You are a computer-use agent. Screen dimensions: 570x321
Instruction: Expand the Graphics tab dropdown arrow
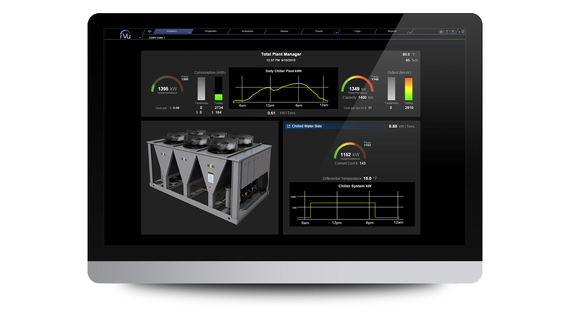190,33
